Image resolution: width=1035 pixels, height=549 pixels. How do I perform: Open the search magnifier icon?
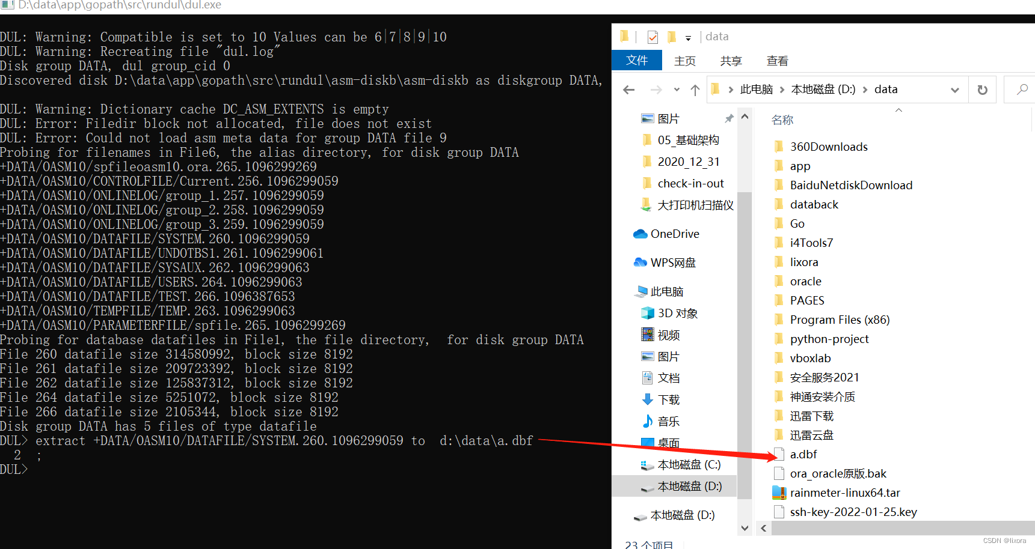pyautogui.click(x=1021, y=89)
